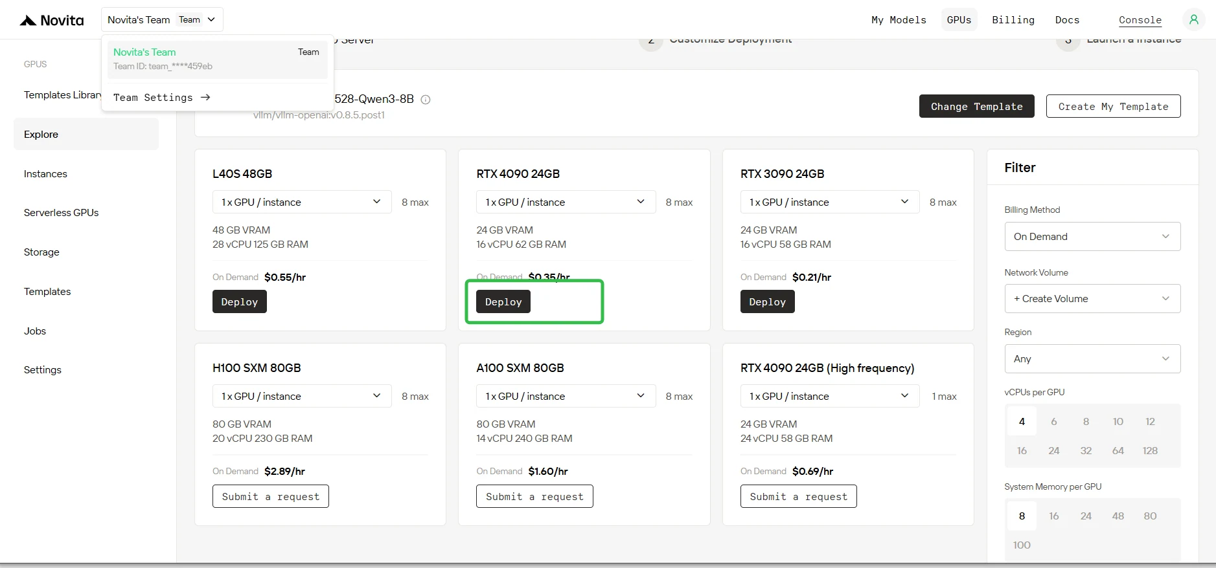The width and height of the screenshot is (1216, 568).
Task: Select 12 under vCPUs per GPU
Action: tap(1150, 422)
